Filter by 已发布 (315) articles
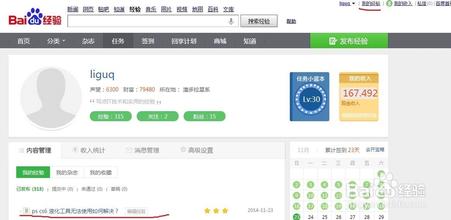The width and height of the screenshot is (451, 220). pyautogui.click(x=30, y=189)
